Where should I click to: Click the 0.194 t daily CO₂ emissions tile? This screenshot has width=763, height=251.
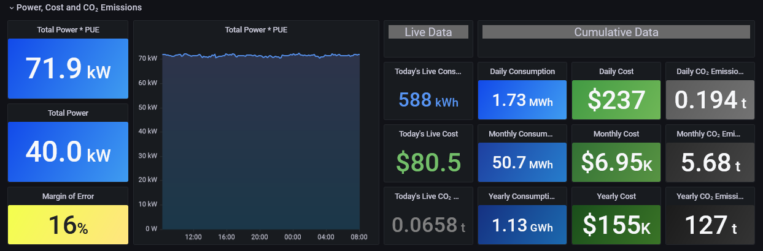click(x=710, y=100)
